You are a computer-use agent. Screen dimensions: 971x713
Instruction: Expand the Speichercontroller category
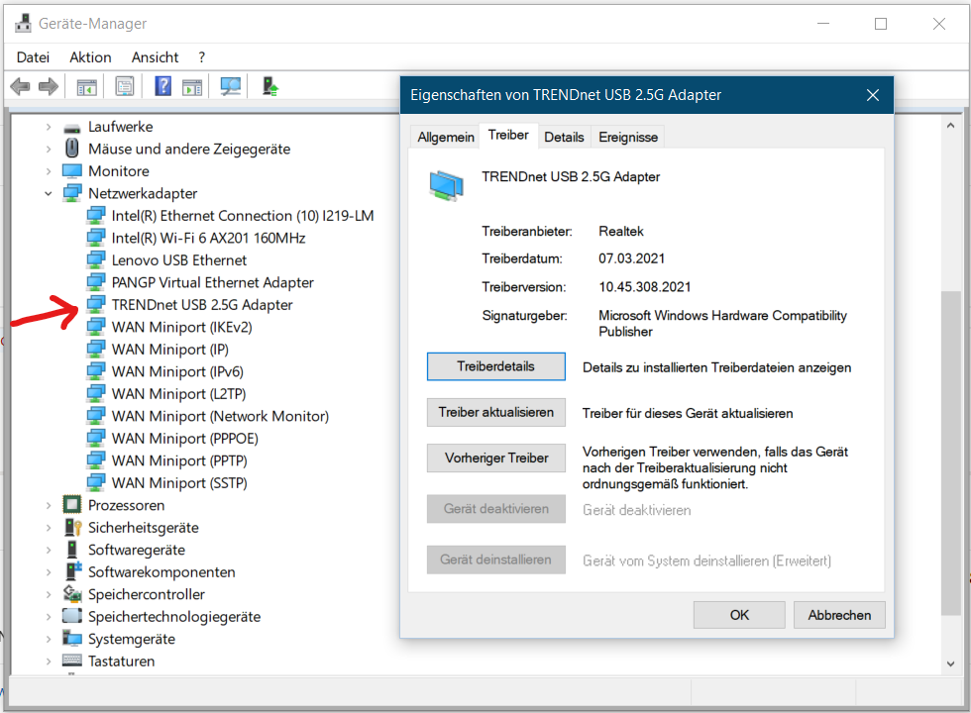click(x=49, y=595)
